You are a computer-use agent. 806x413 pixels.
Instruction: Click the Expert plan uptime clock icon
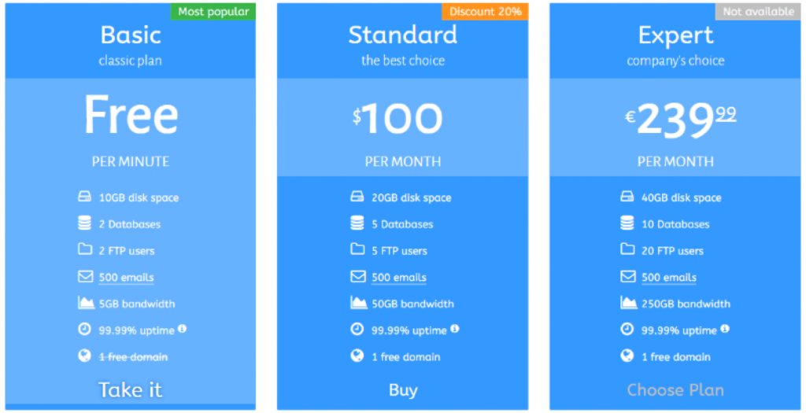pyautogui.click(x=627, y=330)
